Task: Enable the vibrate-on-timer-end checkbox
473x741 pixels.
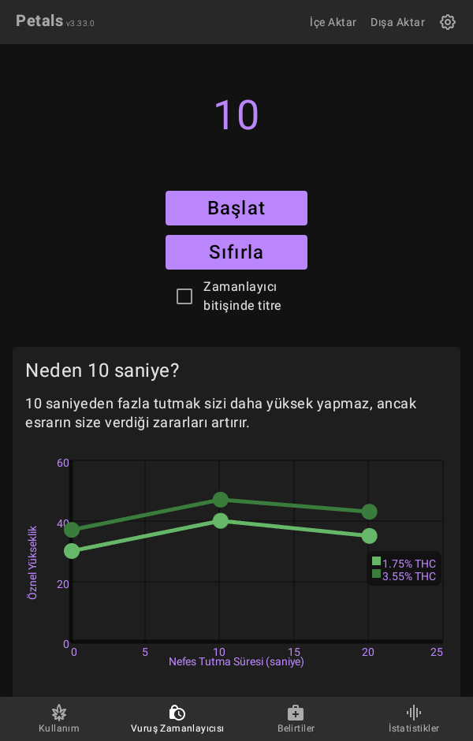Action: click(x=184, y=296)
